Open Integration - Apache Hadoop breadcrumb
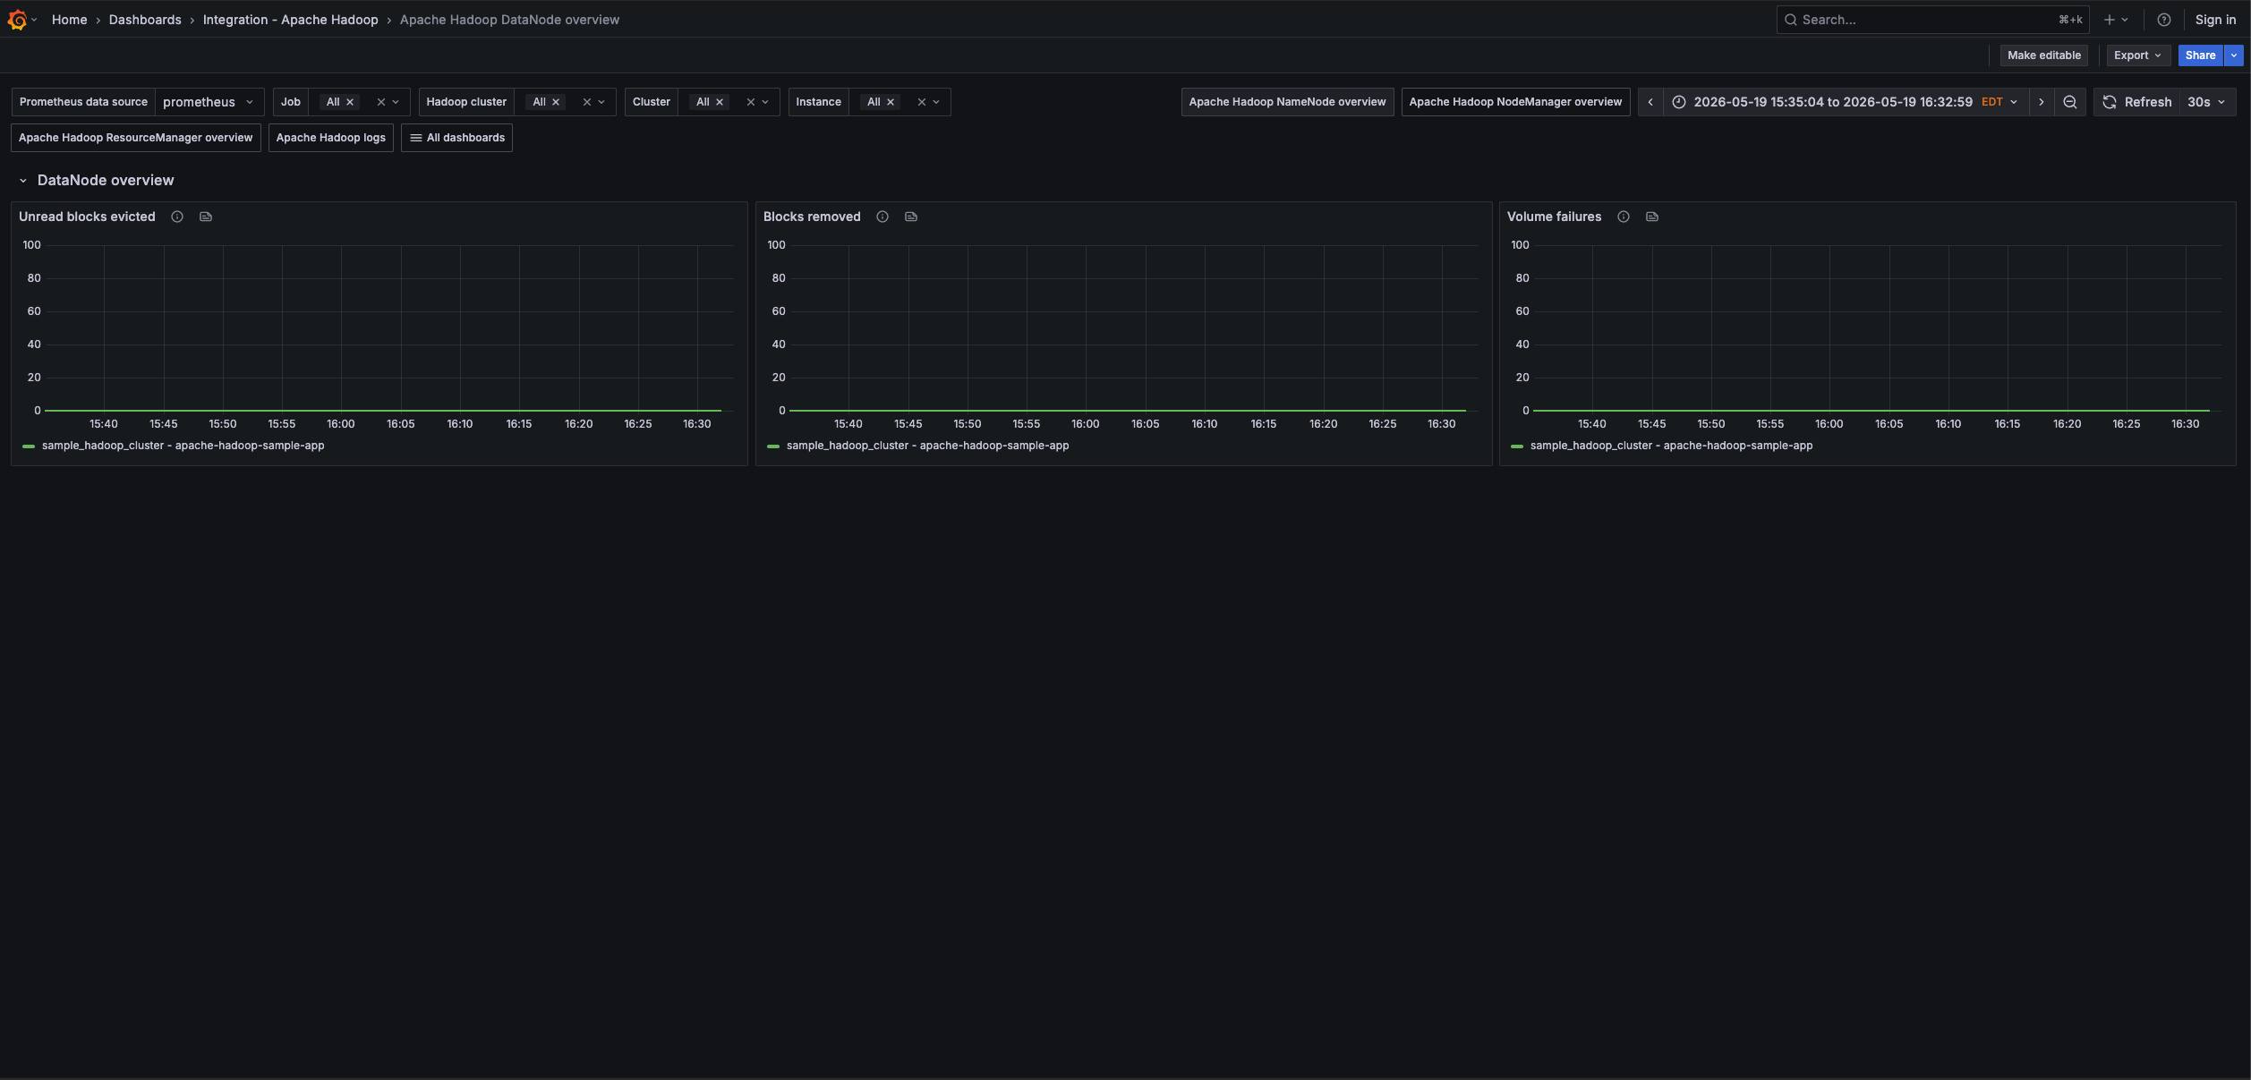Viewport: 2251px width, 1080px height. [290, 20]
